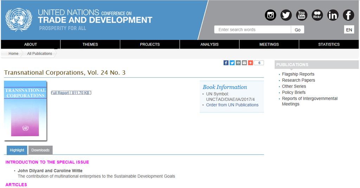The height and width of the screenshot is (188, 360).
Task: Click the page title Transnational Corporations, Vol. 24 No. 3
Action: pos(65,72)
